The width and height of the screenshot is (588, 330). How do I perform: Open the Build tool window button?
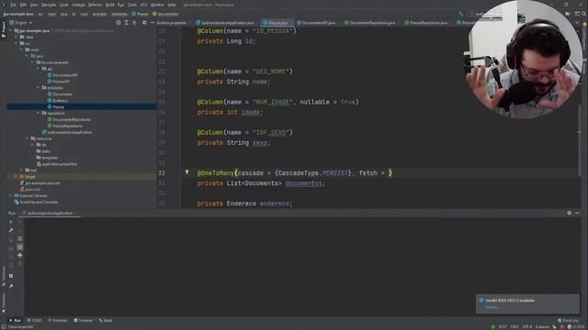click(106, 321)
